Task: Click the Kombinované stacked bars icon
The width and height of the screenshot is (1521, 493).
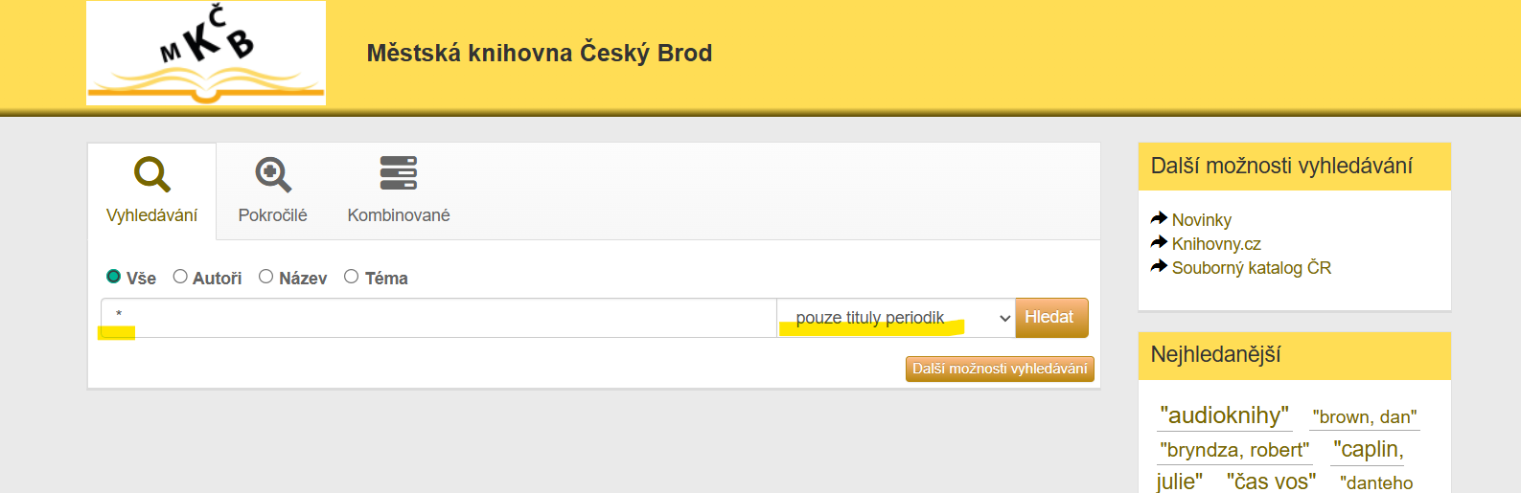Action: [x=399, y=173]
